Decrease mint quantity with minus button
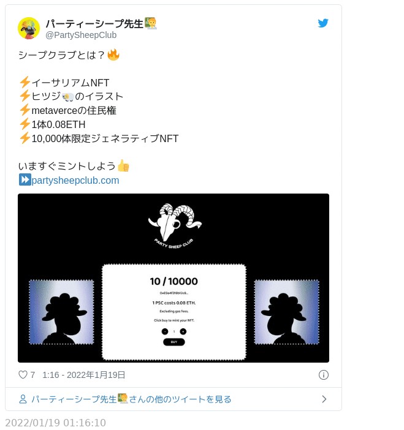The width and height of the screenshot is (404, 430). (165, 331)
